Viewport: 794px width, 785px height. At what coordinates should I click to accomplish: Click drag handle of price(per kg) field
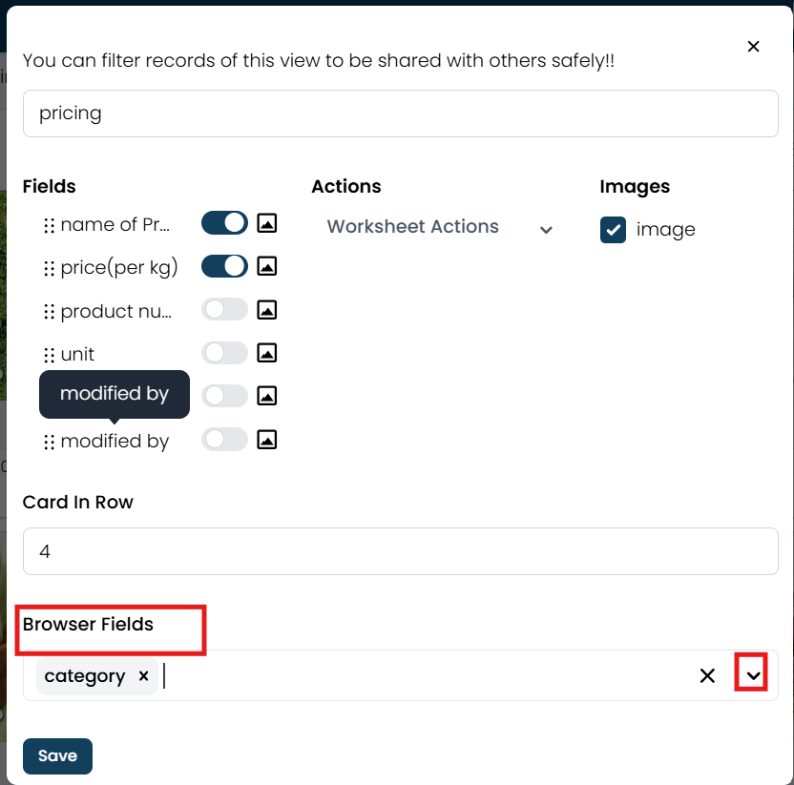[49, 268]
